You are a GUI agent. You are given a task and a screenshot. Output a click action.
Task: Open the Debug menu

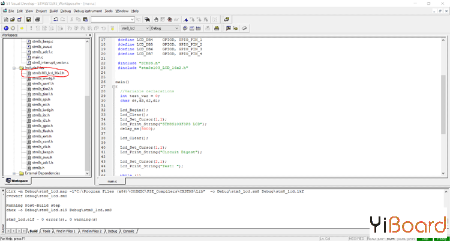point(65,11)
